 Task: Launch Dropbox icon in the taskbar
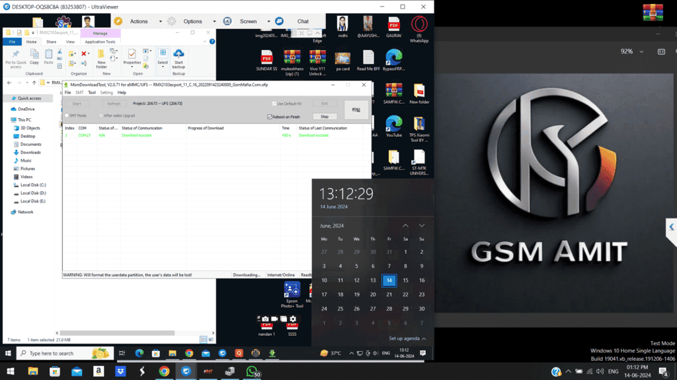pos(120,371)
